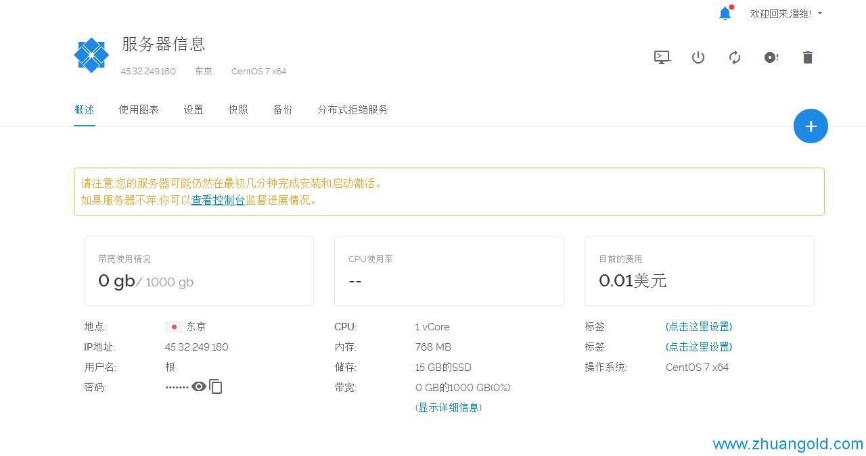Delete the server via the trash icon

click(x=807, y=57)
